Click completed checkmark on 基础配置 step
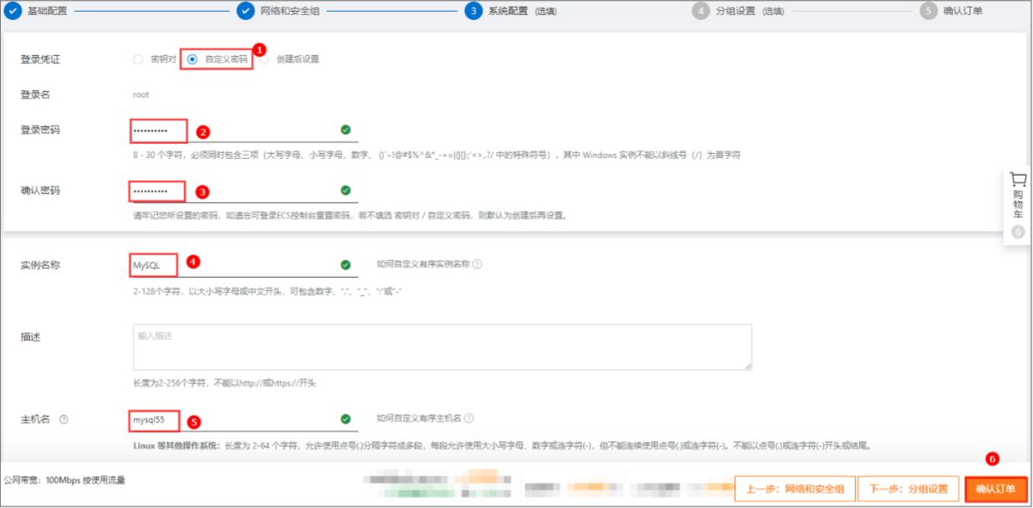 point(12,13)
